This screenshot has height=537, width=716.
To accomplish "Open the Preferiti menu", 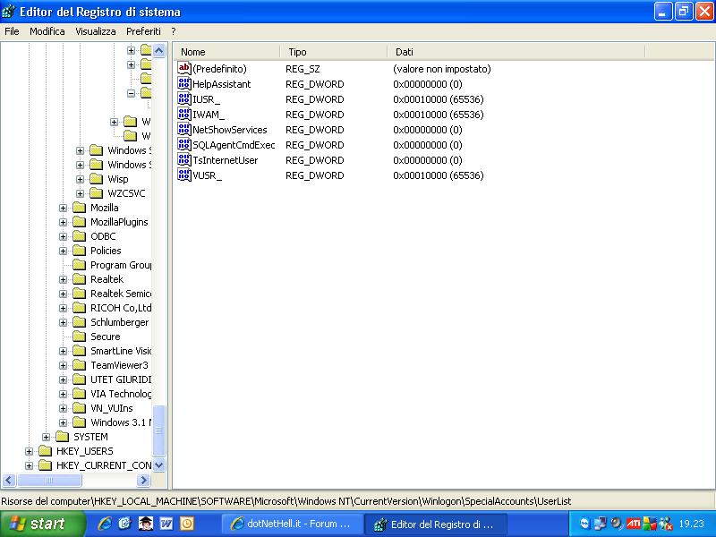I will pos(143,31).
